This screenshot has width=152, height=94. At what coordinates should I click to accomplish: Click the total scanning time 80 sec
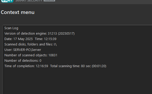86,66
